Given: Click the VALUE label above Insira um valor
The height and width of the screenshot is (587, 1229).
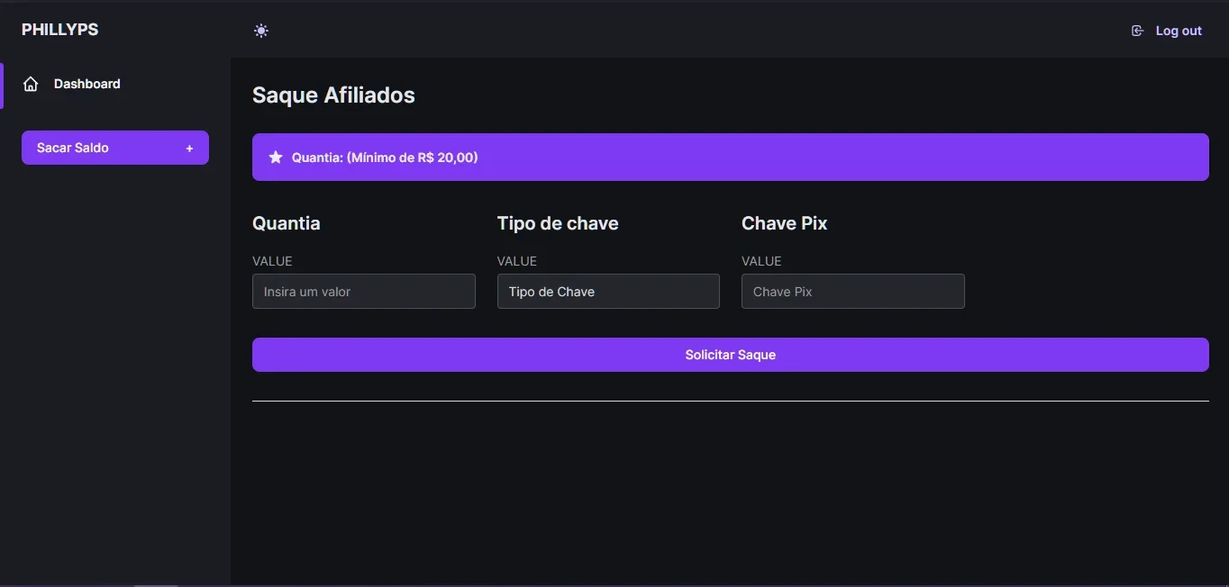Looking at the screenshot, I should [x=272, y=261].
